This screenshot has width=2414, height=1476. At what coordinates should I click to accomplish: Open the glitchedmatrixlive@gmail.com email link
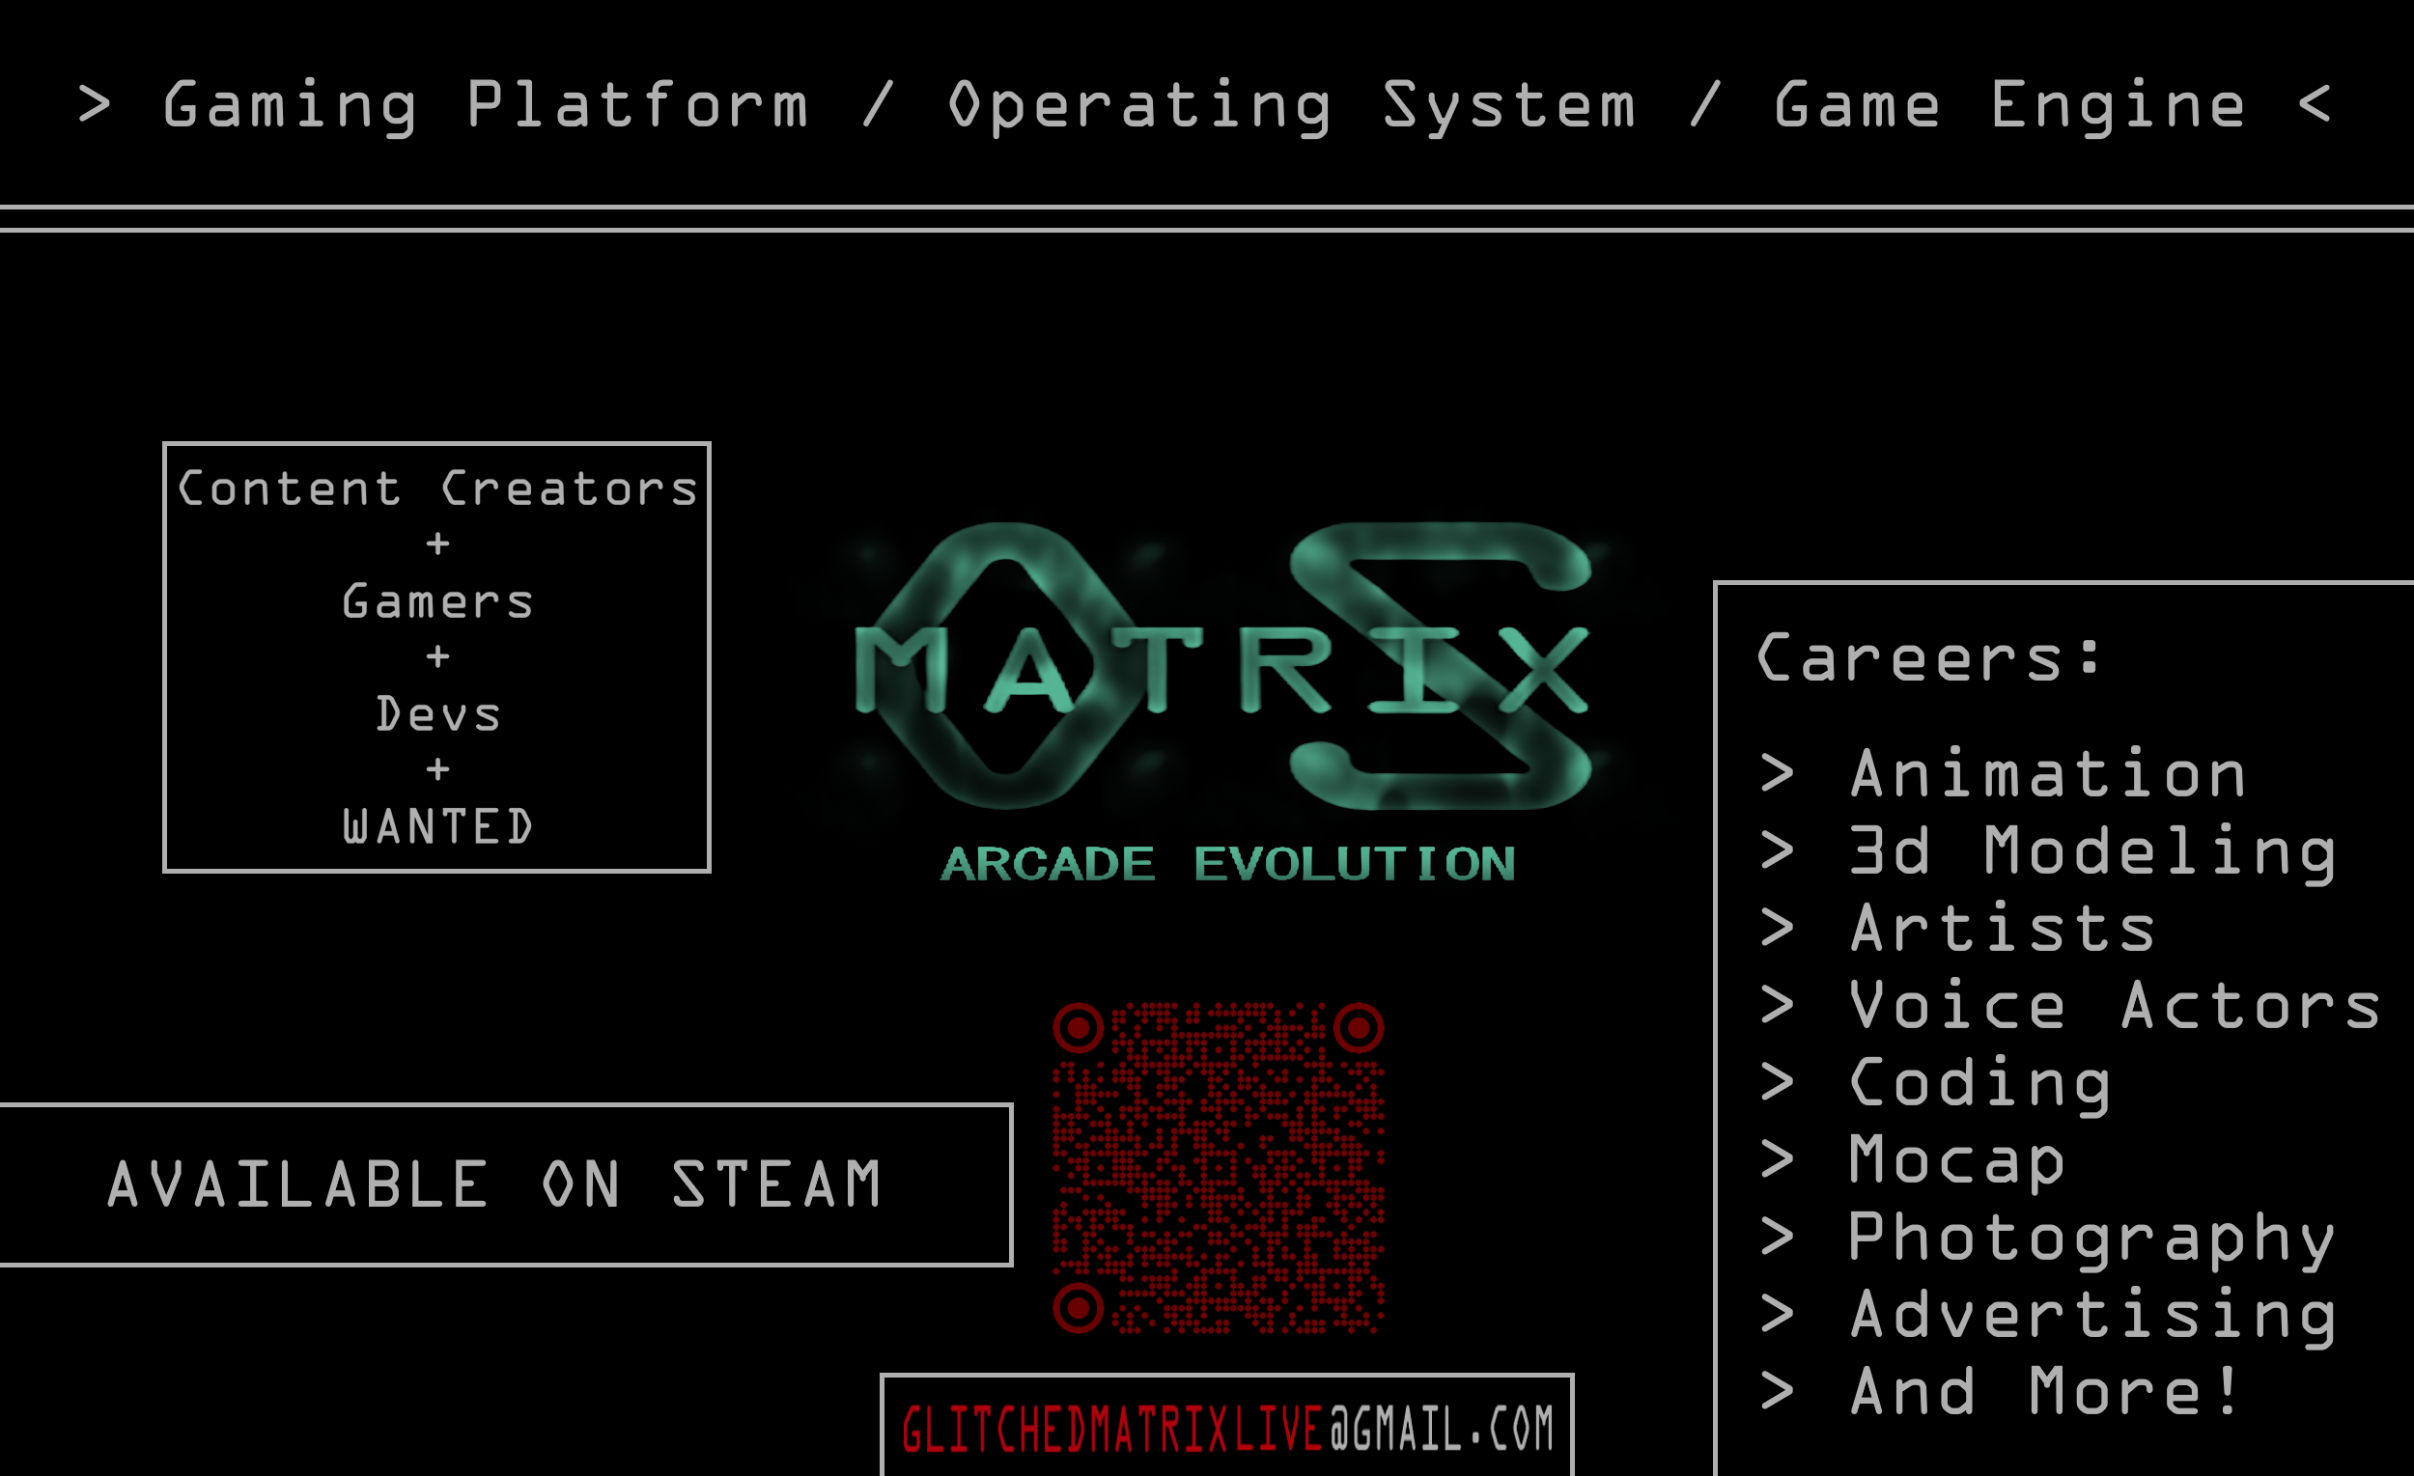pos(1227,1428)
